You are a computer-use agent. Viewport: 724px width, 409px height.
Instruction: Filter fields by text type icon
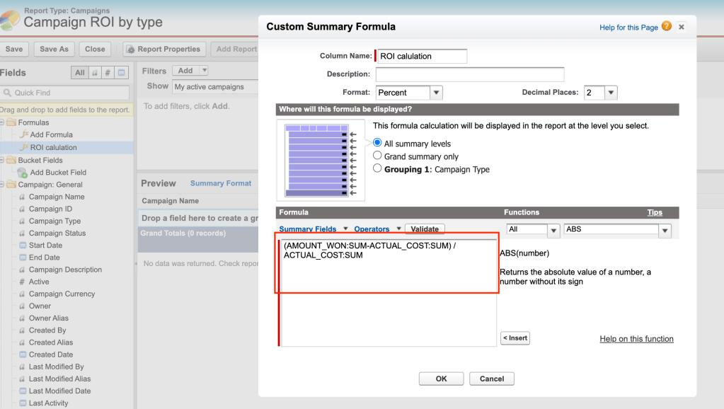[x=94, y=72]
